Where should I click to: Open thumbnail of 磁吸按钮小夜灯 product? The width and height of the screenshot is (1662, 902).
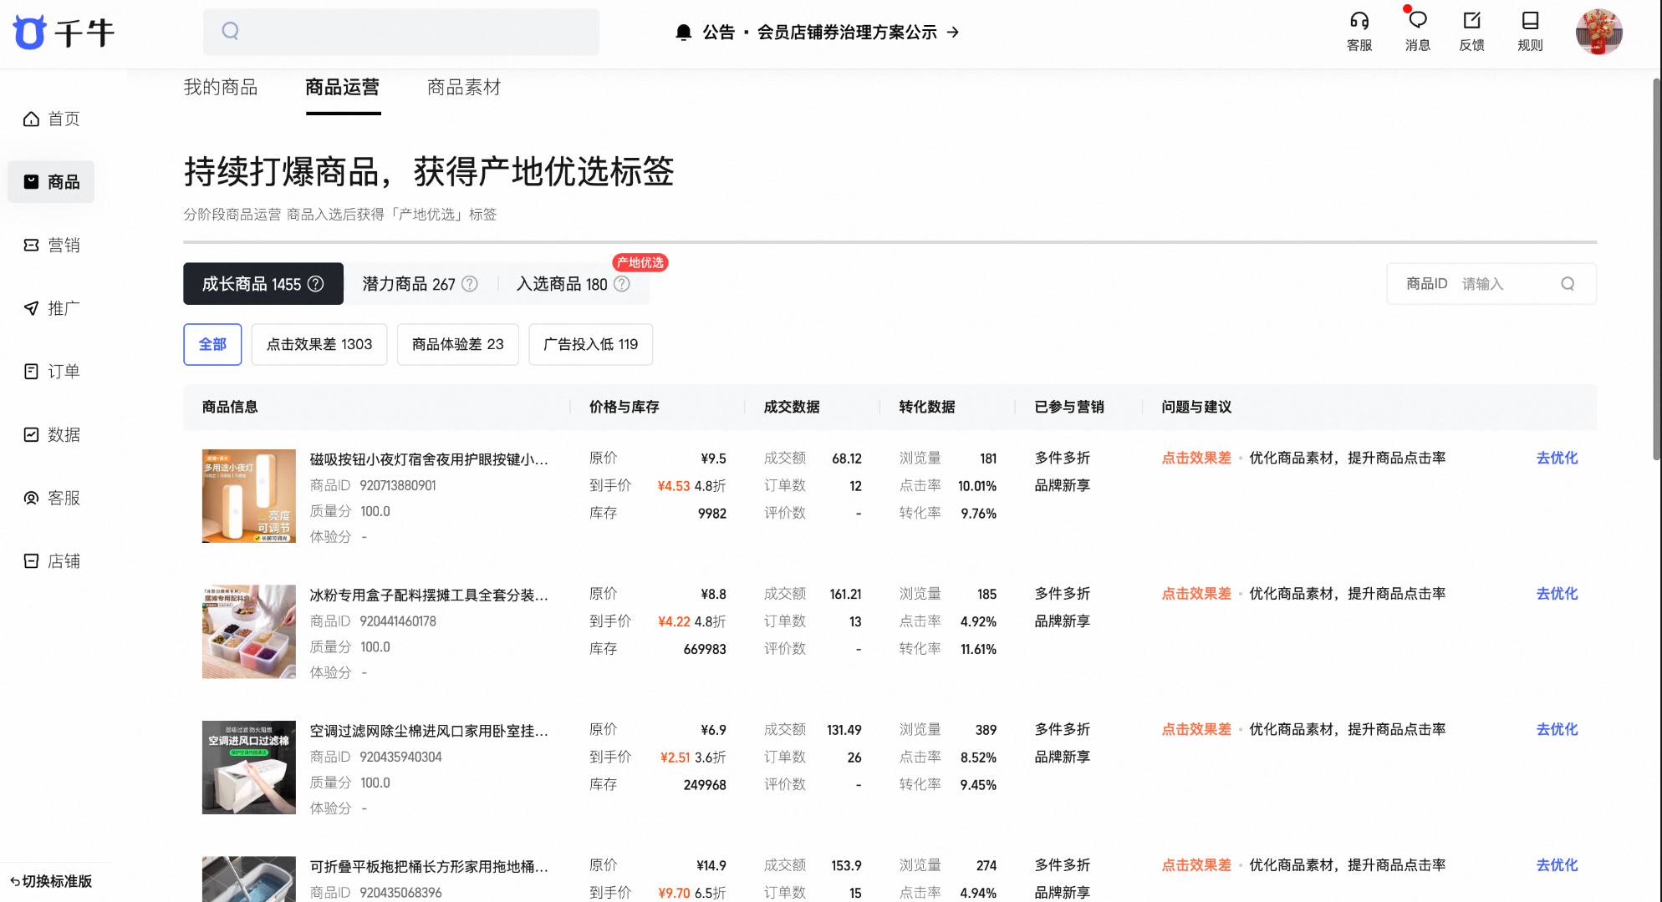tap(249, 496)
